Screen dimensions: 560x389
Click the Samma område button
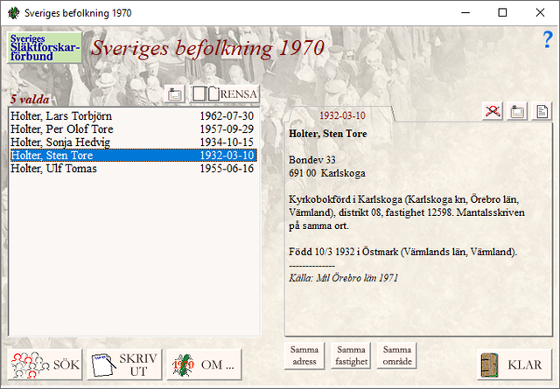(x=397, y=356)
